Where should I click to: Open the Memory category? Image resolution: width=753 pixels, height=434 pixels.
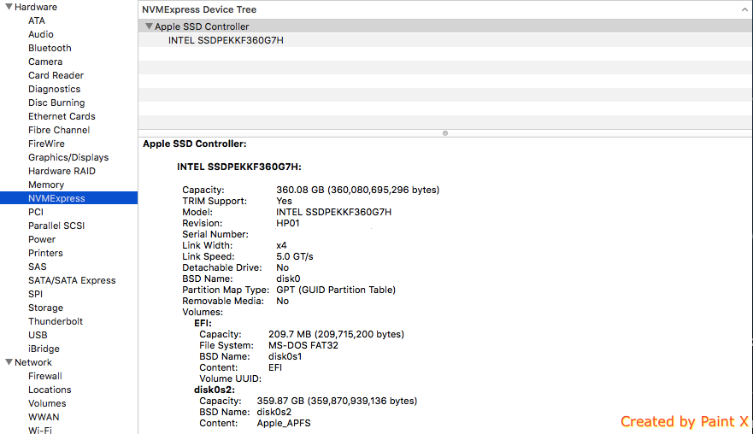click(x=46, y=185)
